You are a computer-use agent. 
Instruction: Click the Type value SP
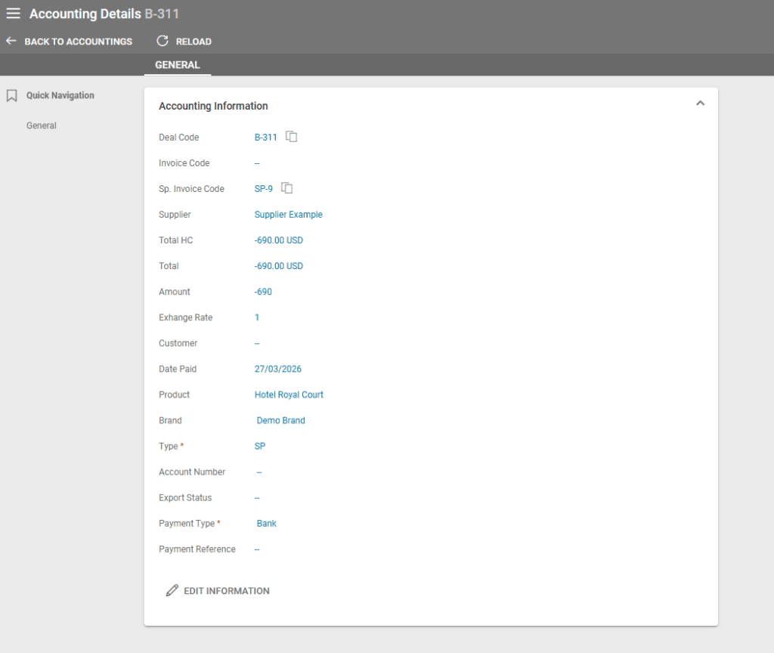tap(260, 446)
